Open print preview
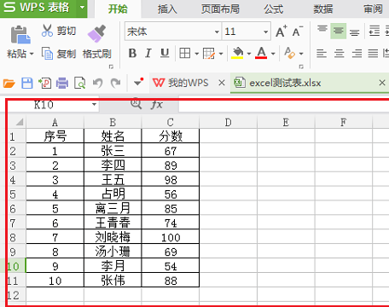Viewport: 389px width, 307px height. [x=79, y=84]
